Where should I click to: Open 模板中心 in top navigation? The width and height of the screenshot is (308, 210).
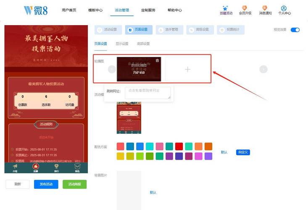(95, 10)
